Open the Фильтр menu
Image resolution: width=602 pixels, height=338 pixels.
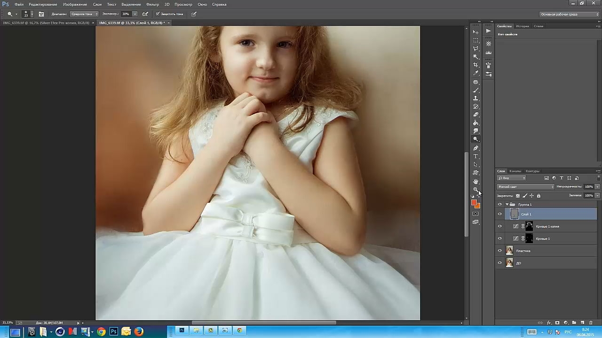pyautogui.click(x=152, y=4)
